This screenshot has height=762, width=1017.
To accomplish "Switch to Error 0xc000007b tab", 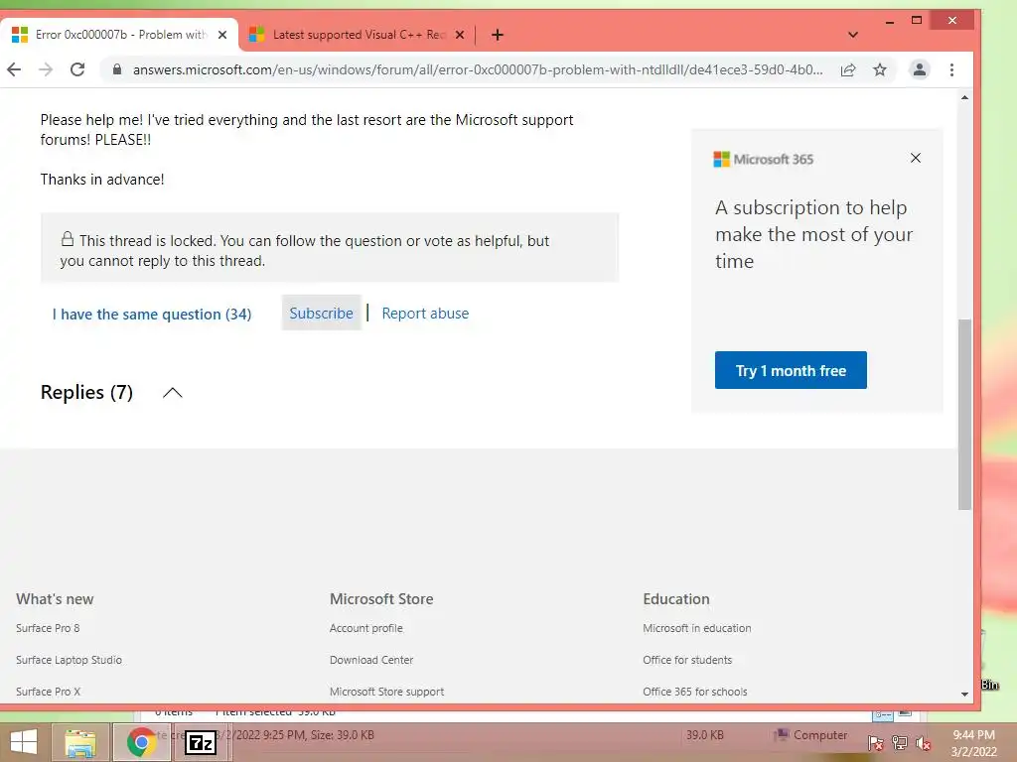I will (119, 35).
